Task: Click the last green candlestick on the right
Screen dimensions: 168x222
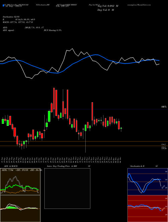Action: click(x=121, y=128)
